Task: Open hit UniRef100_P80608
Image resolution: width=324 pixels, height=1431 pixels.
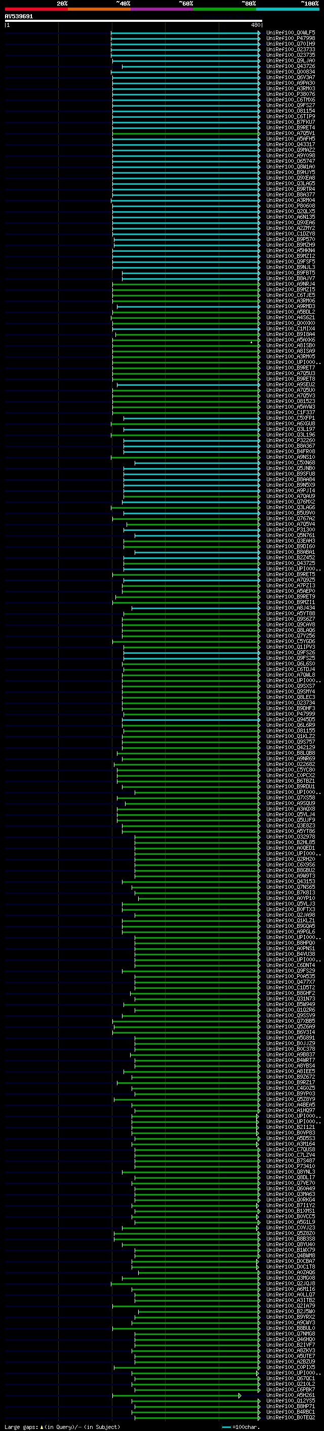Action: pyautogui.click(x=290, y=206)
